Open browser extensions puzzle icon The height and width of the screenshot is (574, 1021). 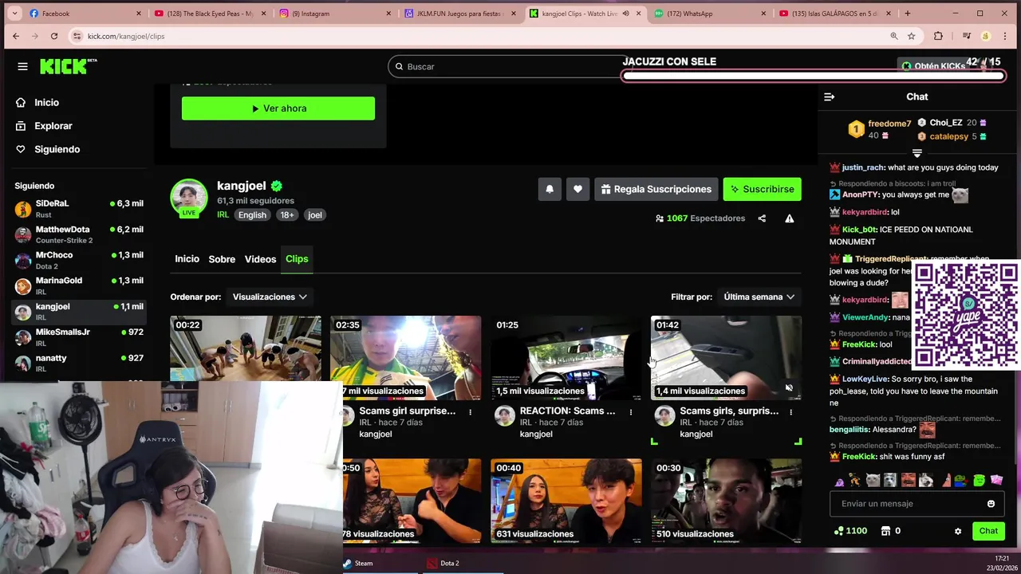pyautogui.click(x=938, y=36)
